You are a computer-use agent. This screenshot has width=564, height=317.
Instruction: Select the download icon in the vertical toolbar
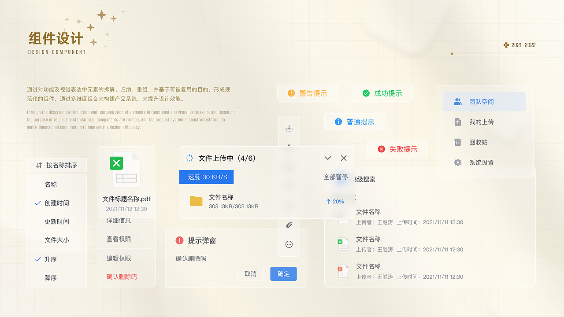click(x=289, y=128)
